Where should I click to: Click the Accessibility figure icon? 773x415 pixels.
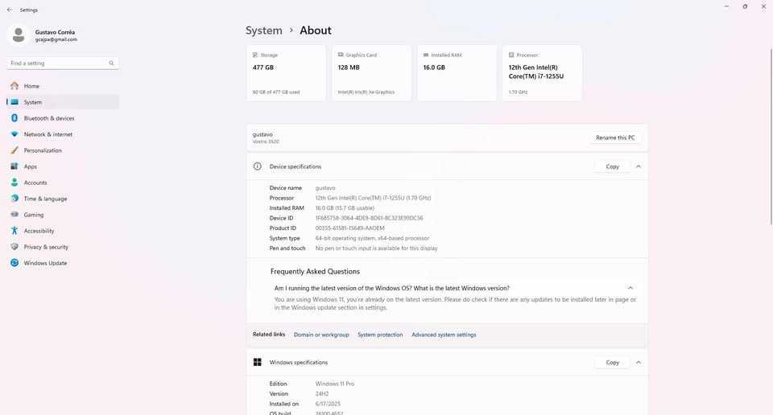pos(14,230)
